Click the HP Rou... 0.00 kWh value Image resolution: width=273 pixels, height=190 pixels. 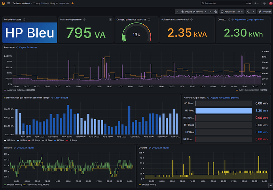coord(262,139)
